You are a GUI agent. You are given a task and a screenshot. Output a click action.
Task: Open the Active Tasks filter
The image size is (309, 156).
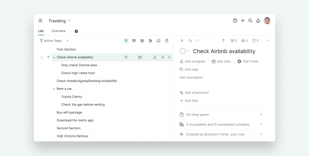pos(51,41)
